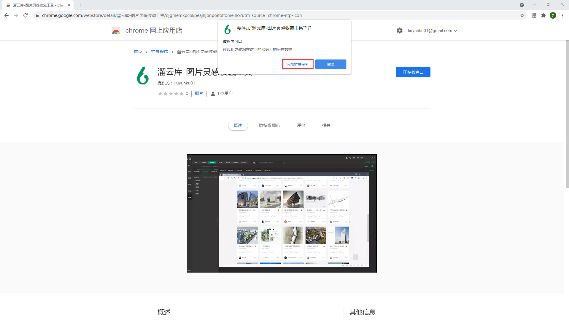Click the browser Back arrow

[x=7, y=15]
